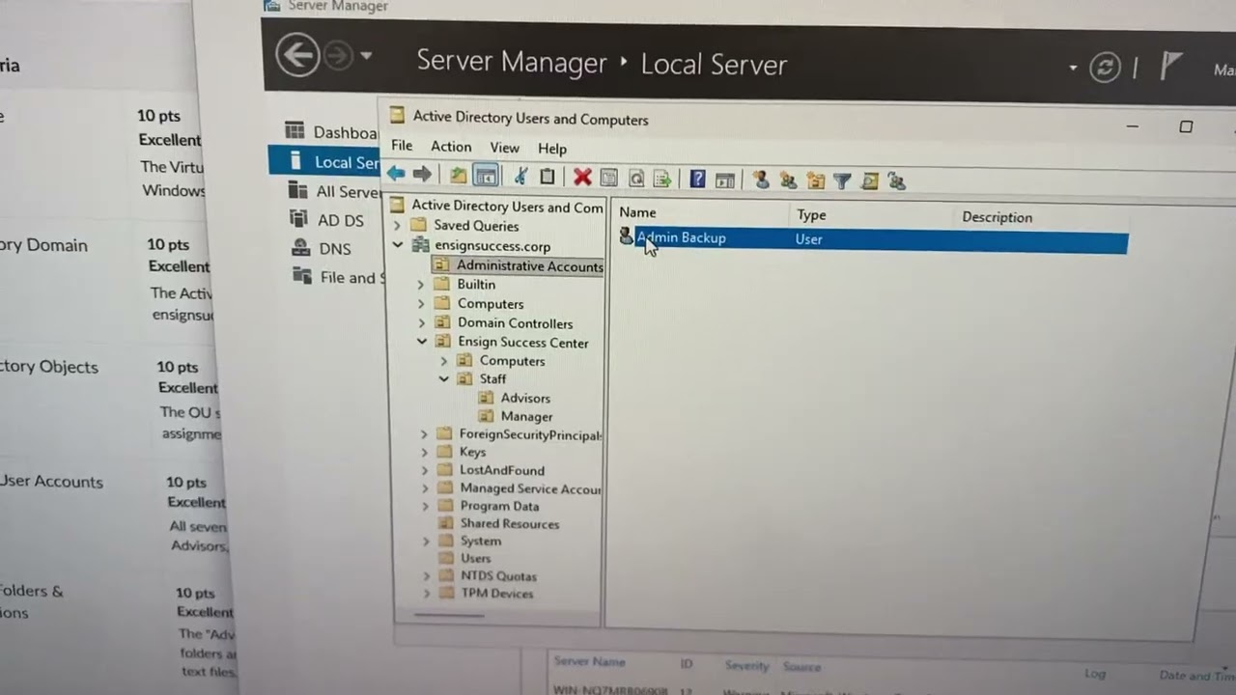The height and width of the screenshot is (695, 1236).
Task: Click the Back arrow in ADUC toolbar
Action: point(396,174)
